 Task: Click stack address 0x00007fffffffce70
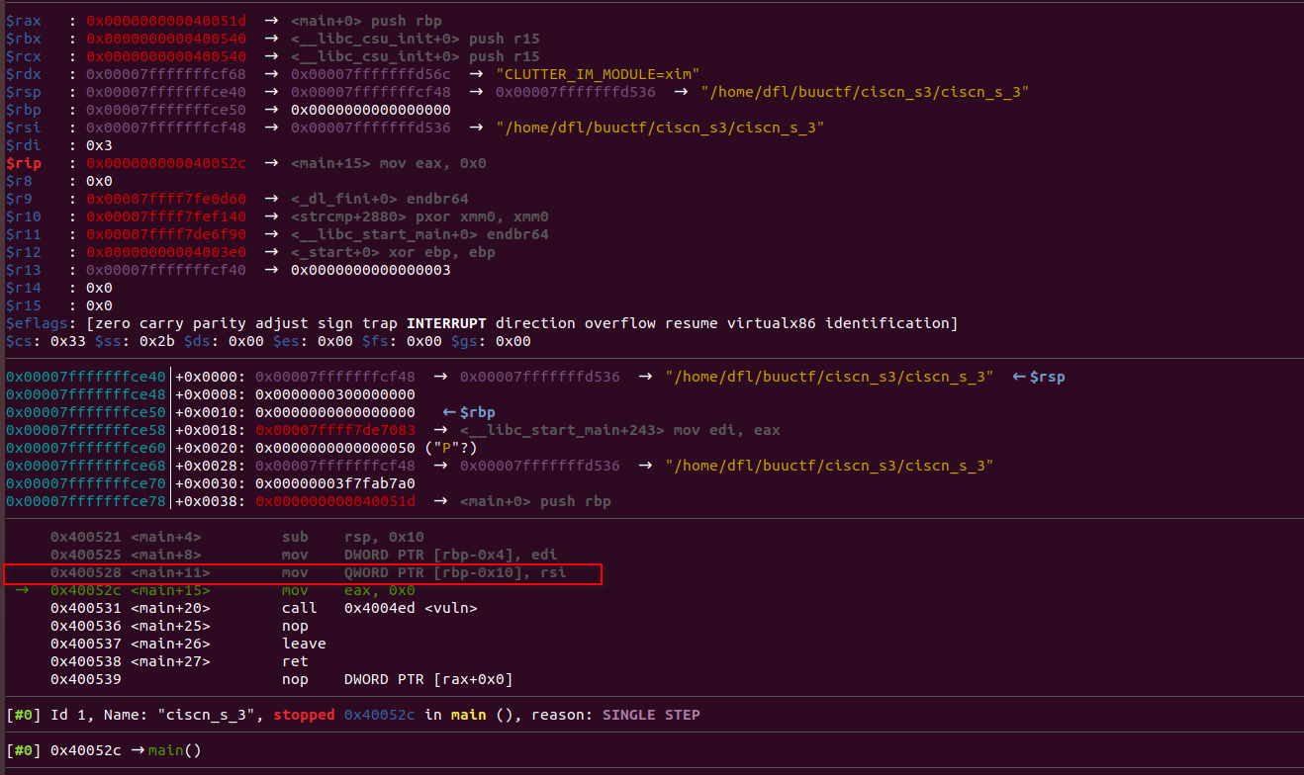[x=87, y=483]
